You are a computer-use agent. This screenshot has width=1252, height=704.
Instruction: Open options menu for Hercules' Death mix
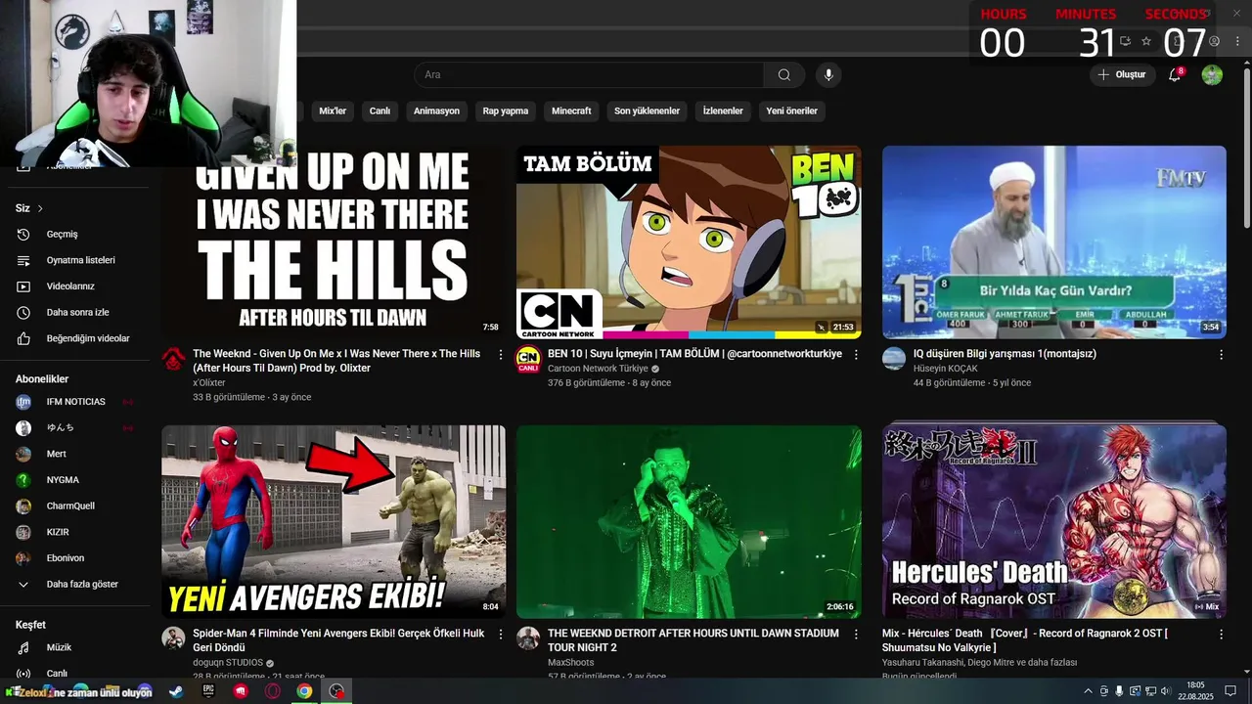pos(1221,635)
